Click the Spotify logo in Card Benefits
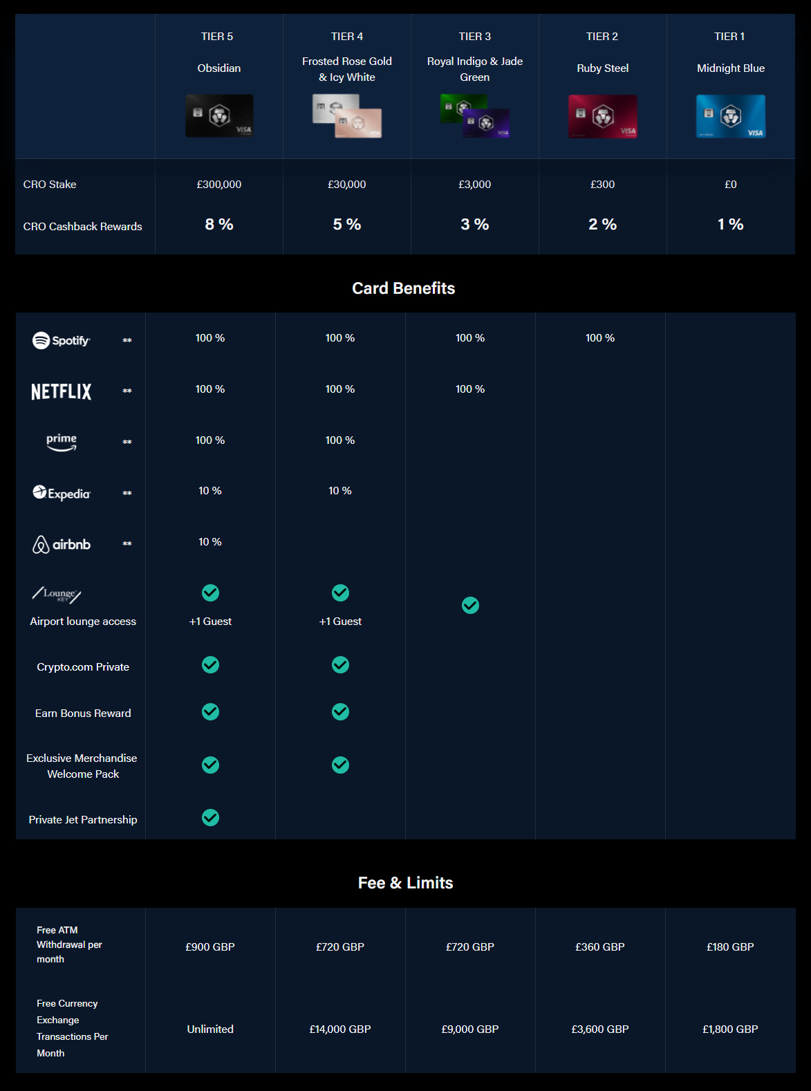811x1091 pixels. coord(62,340)
